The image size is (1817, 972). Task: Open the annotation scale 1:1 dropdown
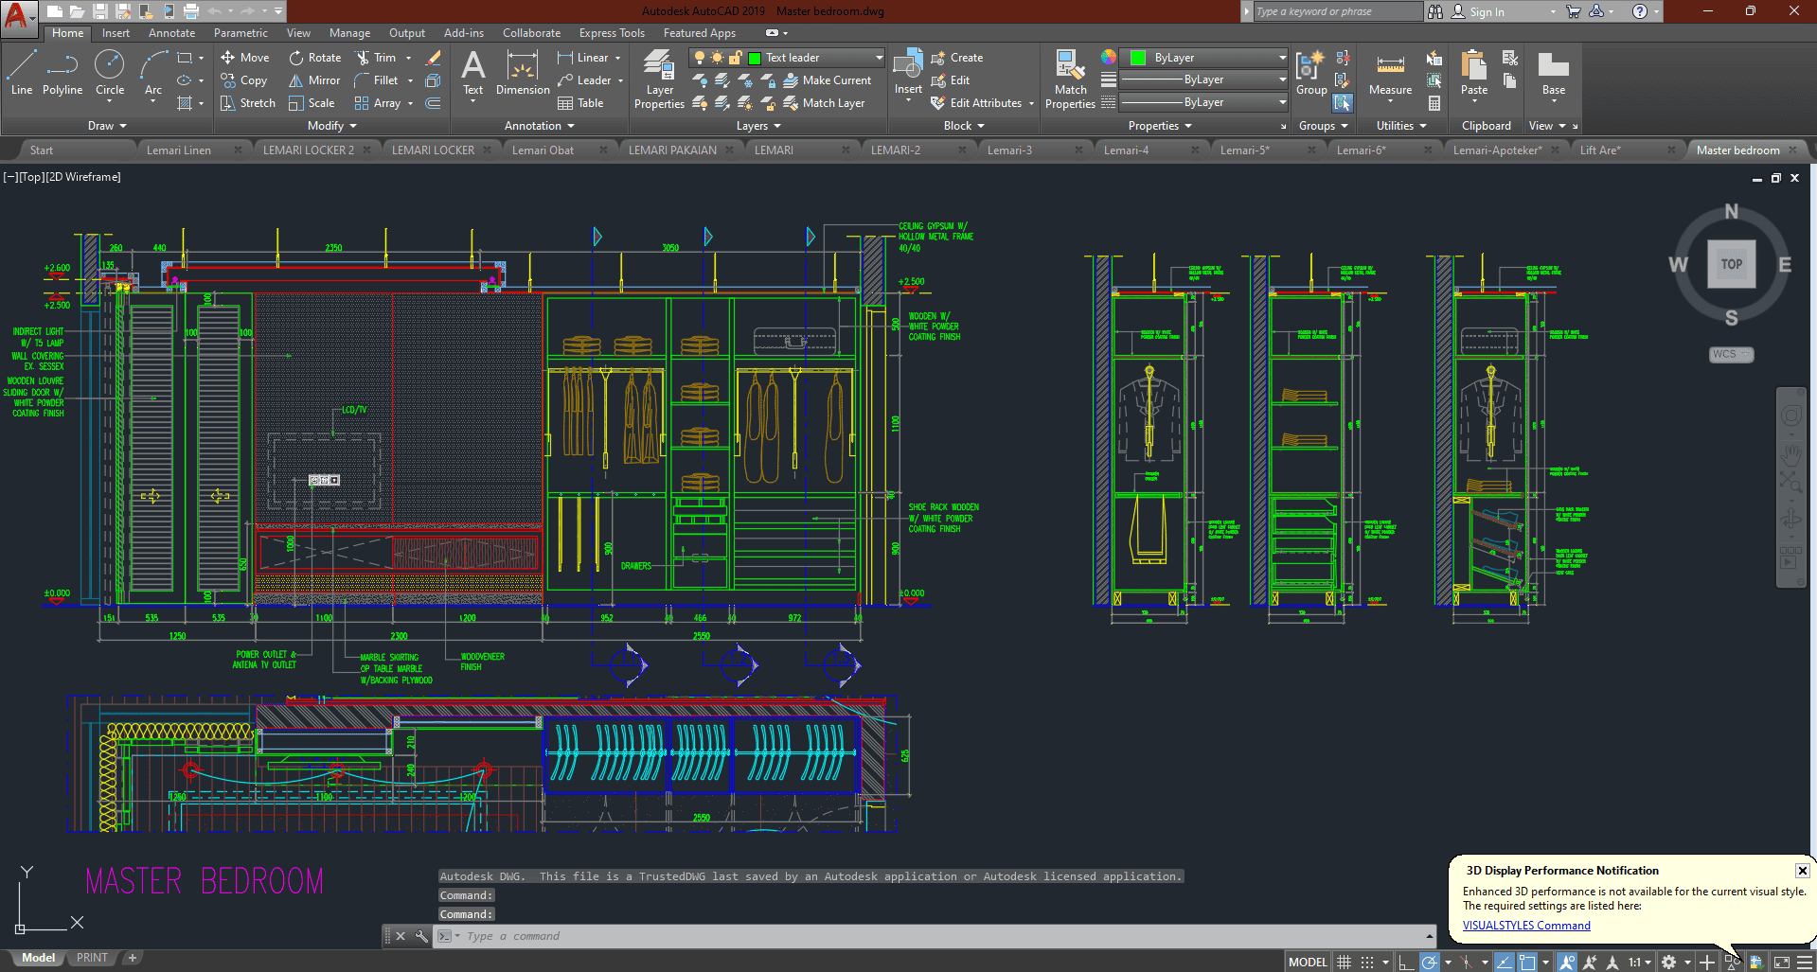point(1639,963)
